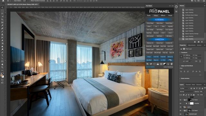Collapse the Quick Actions section
Viewport: 206px width, 116px height.
(x=180, y=78)
